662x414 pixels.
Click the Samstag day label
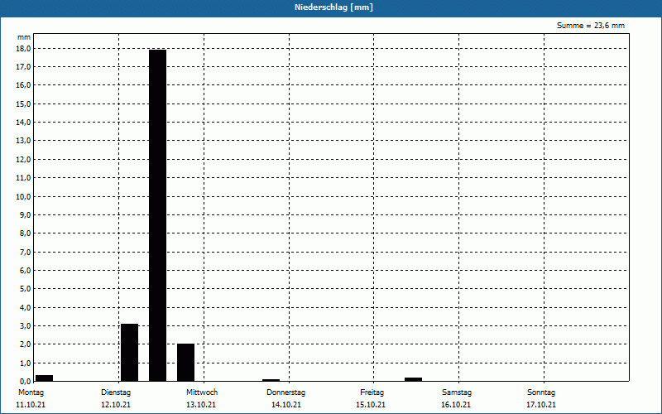point(456,392)
